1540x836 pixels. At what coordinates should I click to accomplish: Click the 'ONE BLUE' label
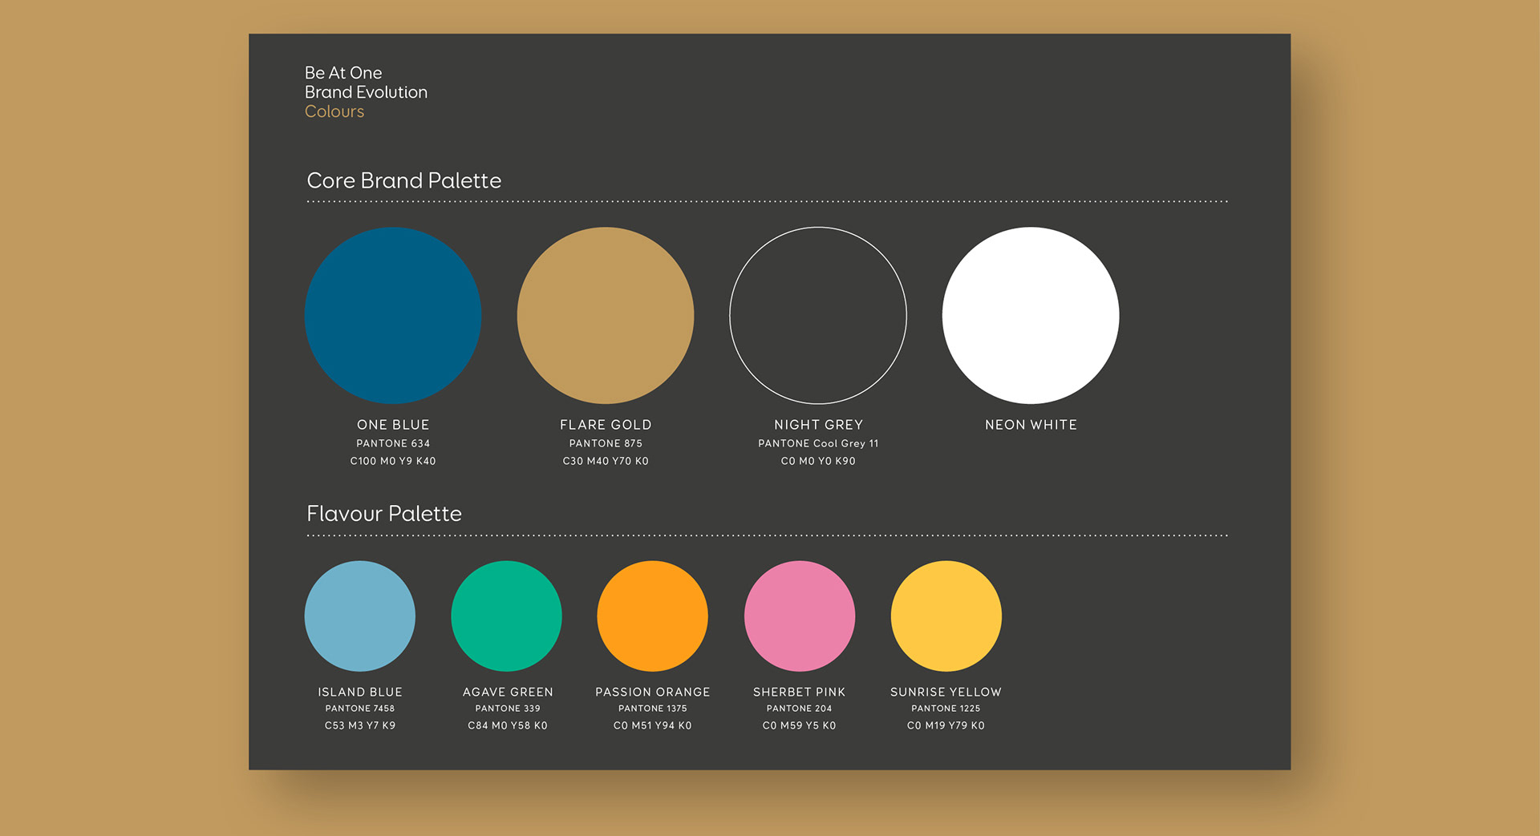[x=393, y=425]
